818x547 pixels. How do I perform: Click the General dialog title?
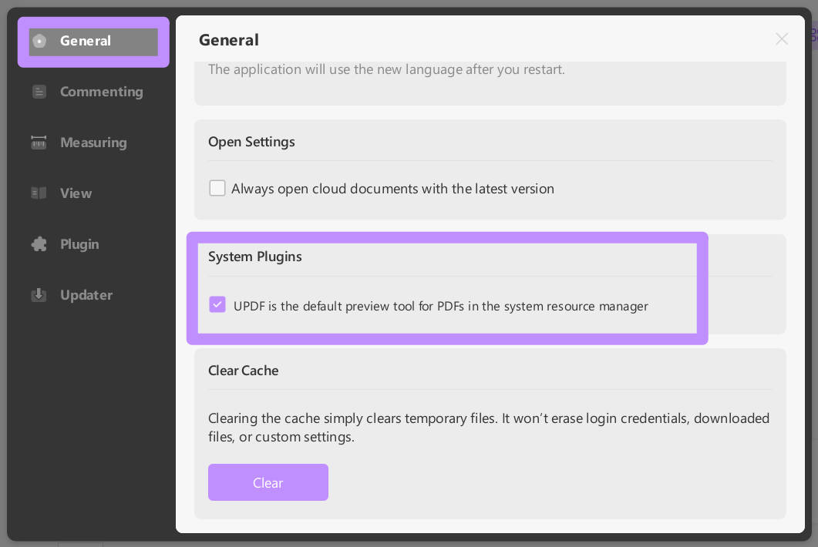(x=228, y=39)
